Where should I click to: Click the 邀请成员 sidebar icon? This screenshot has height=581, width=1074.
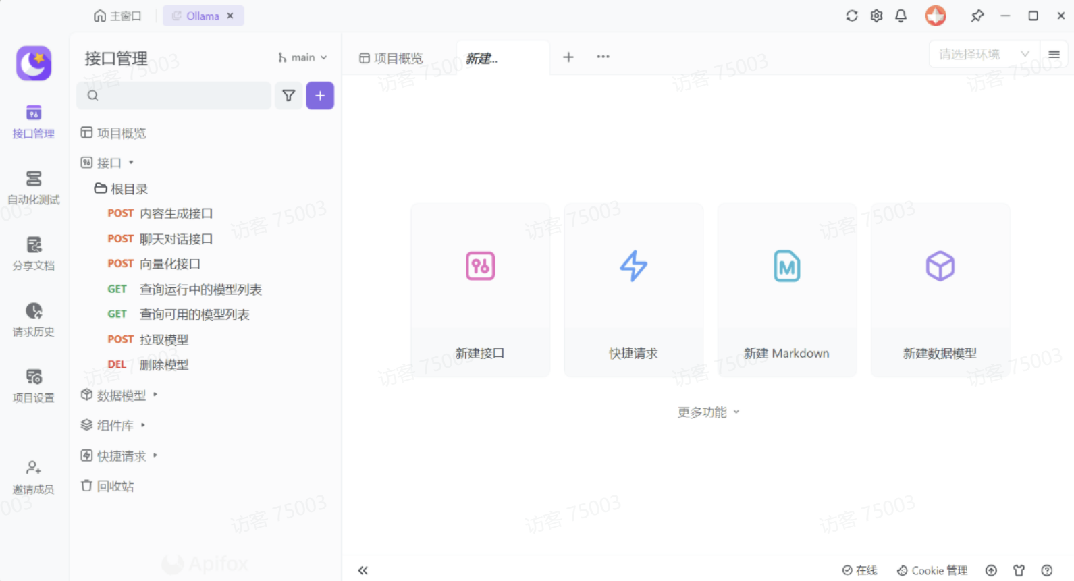34,477
